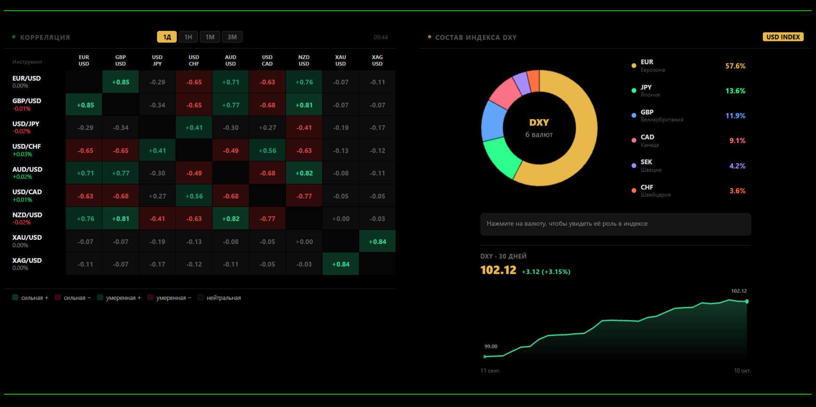The height and width of the screenshot is (407, 816).
Task: Click the large 102.12 DXY value
Action: point(498,270)
